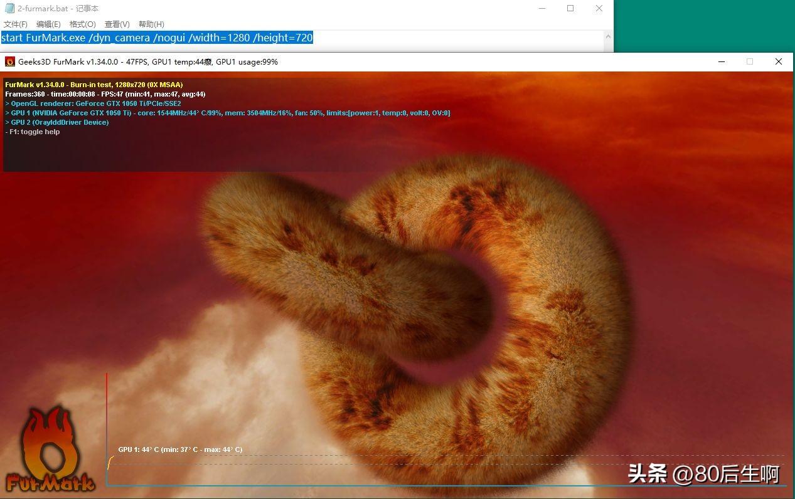Maximize the Notepad window

[570, 9]
